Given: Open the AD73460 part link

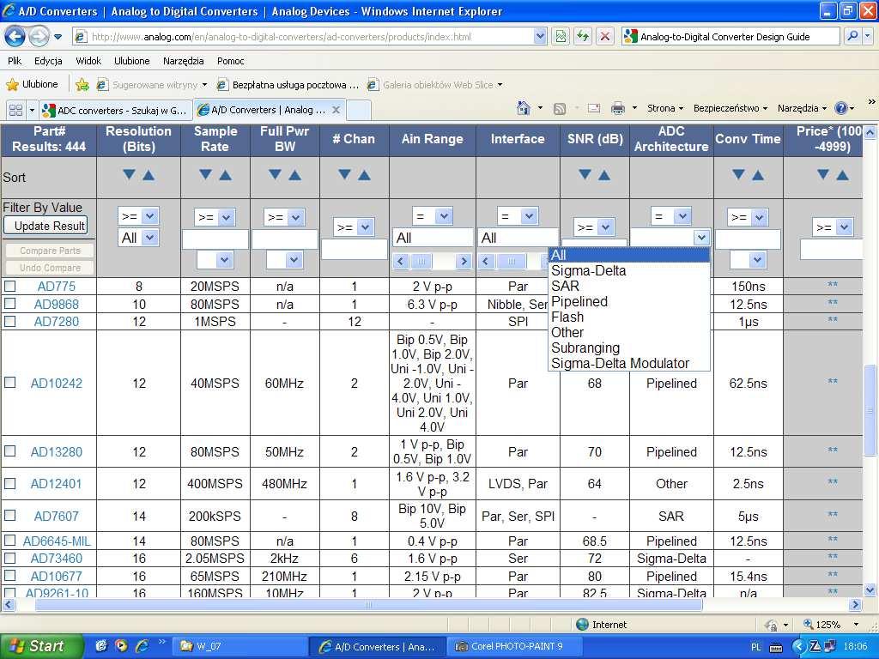Looking at the screenshot, I should pos(56,559).
